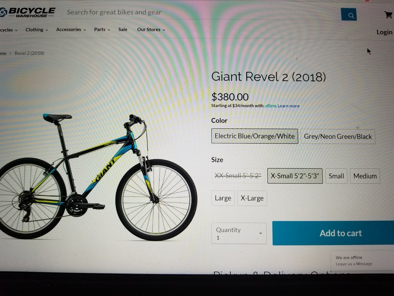Click Affirm Learn more link
The width and height of the screenshot is (394, 296).
288,106
